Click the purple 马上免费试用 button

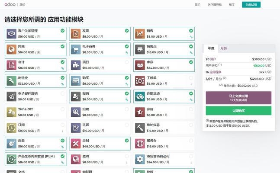point(238,98)
